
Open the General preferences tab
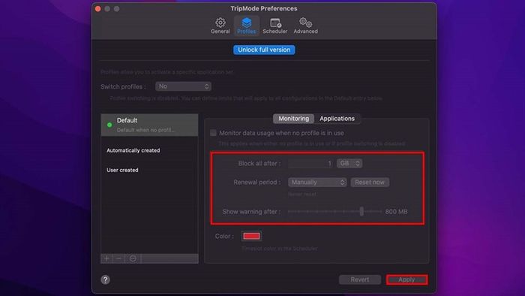click(220, 26)
